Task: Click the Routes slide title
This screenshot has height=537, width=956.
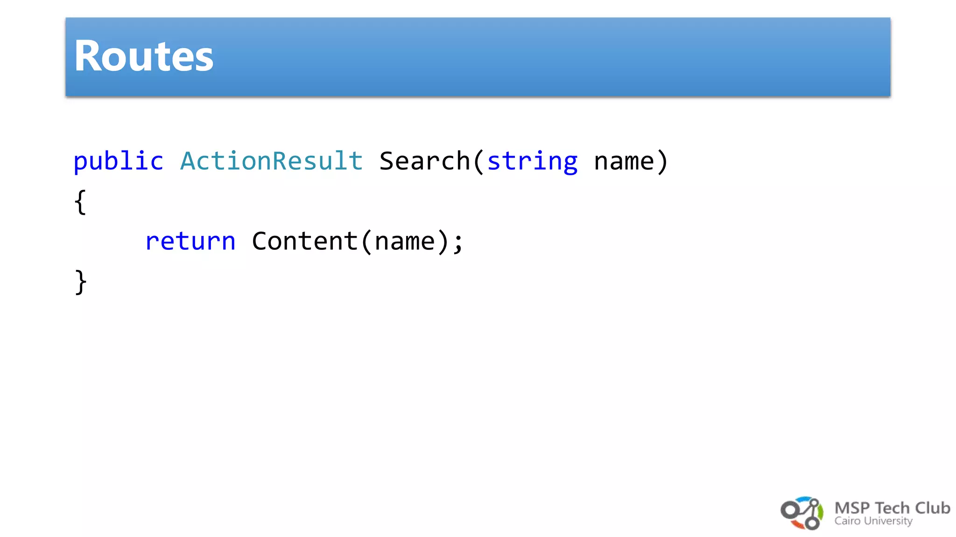Action: 144,56
